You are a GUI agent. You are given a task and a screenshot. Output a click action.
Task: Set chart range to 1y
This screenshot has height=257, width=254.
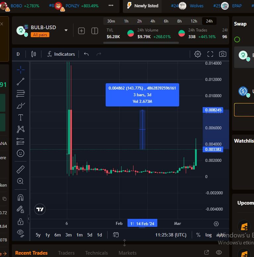click(x=47, y=235)
